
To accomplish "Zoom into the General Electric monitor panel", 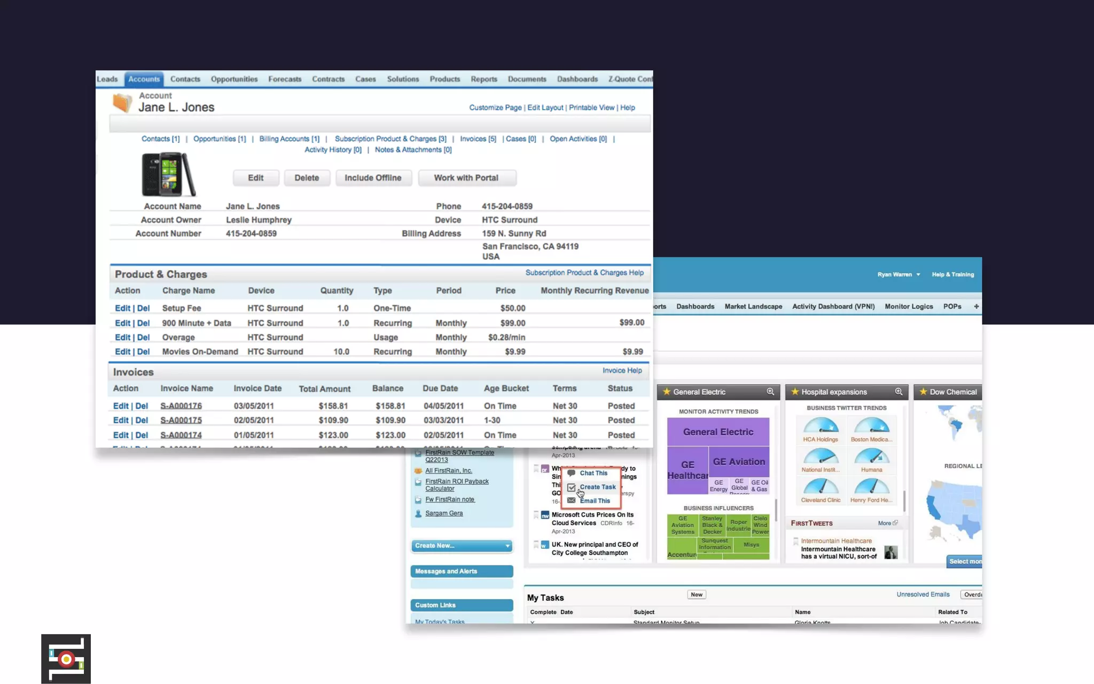I will click(770, 392).
